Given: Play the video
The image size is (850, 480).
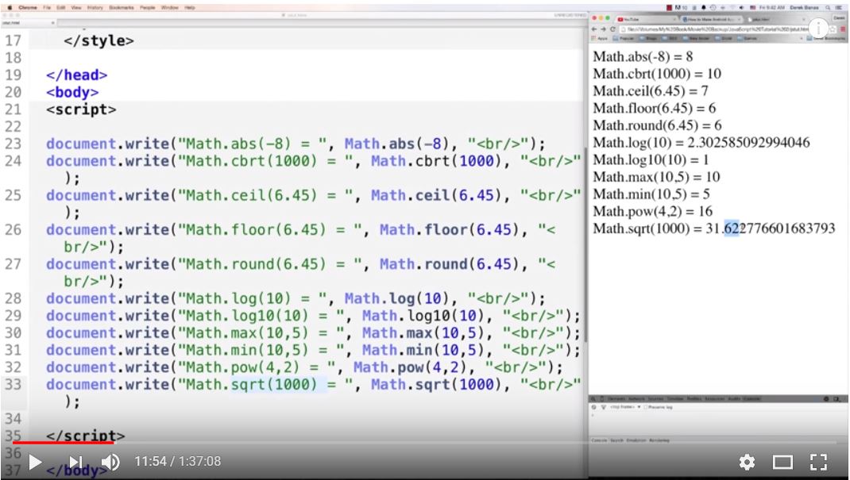Looking at the screenshot, I should point(35,462).
